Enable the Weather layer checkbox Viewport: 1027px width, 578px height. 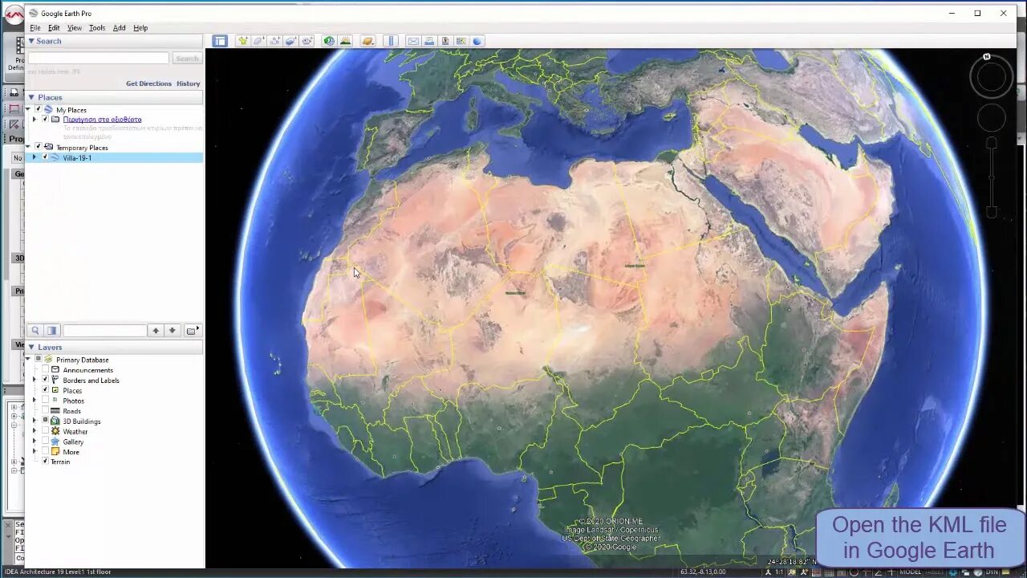[x=45, y=431]
